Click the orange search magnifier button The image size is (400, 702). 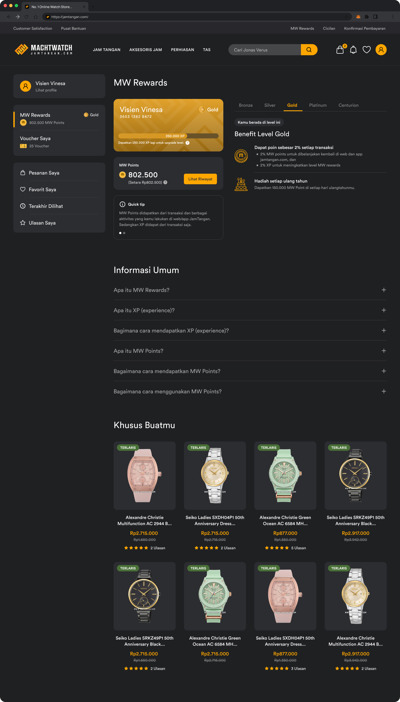point(309,50)
